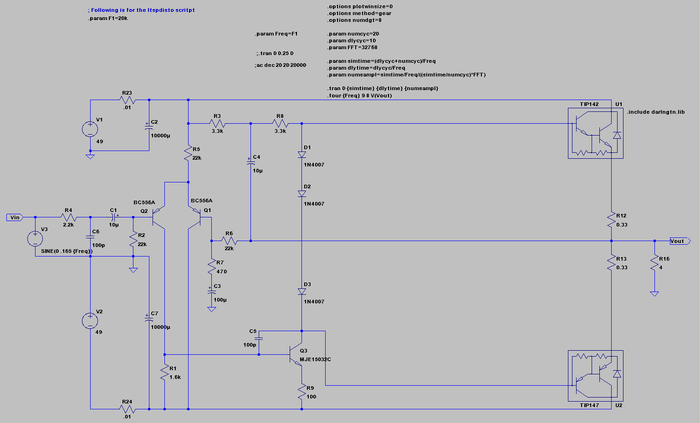Screen dimensions: 700x423
Task: Click .param FFT=32768 directive
Action: tap(353, 47)
